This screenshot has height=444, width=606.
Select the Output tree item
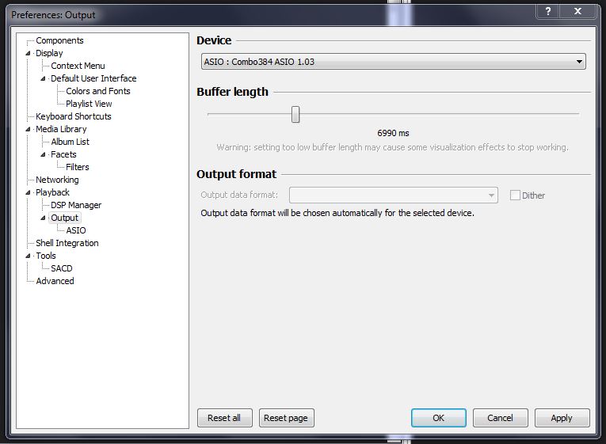point(64,218)
